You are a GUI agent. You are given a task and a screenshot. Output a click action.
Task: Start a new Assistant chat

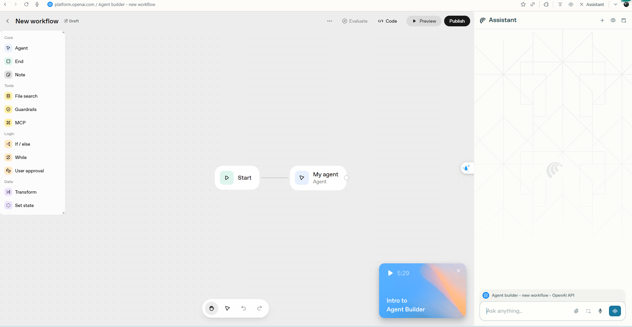click(x=602, y=20)
